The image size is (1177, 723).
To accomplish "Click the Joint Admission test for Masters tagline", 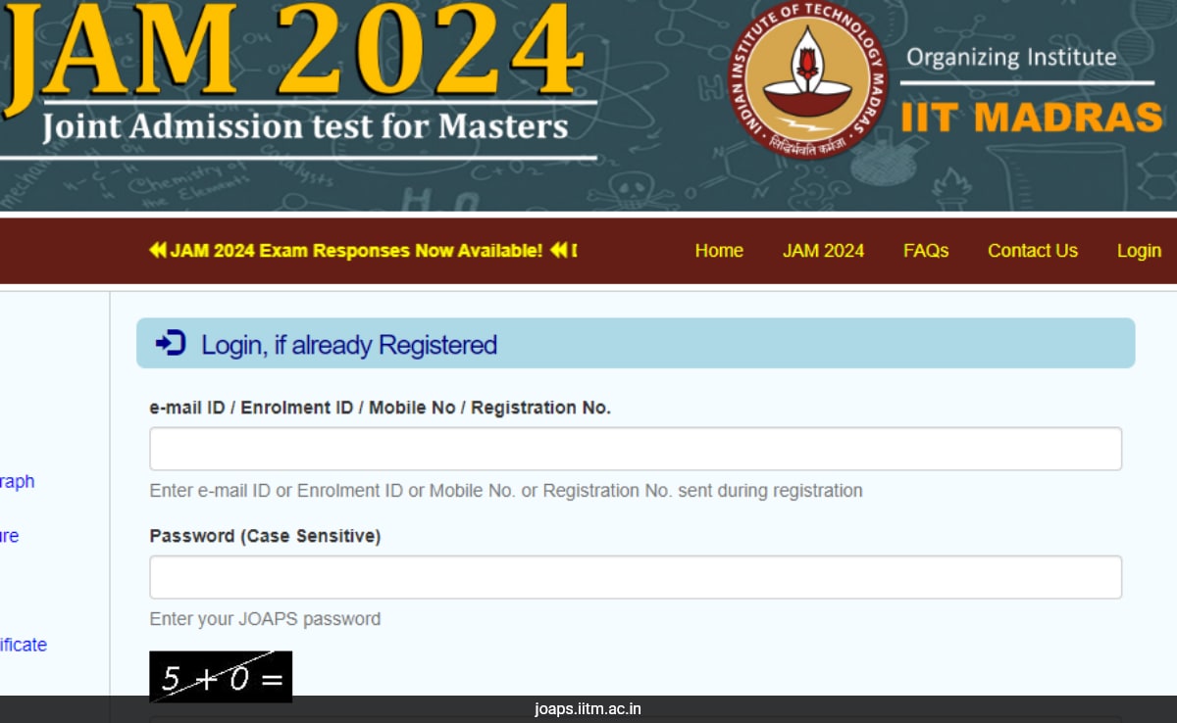I will coord(304,125).
